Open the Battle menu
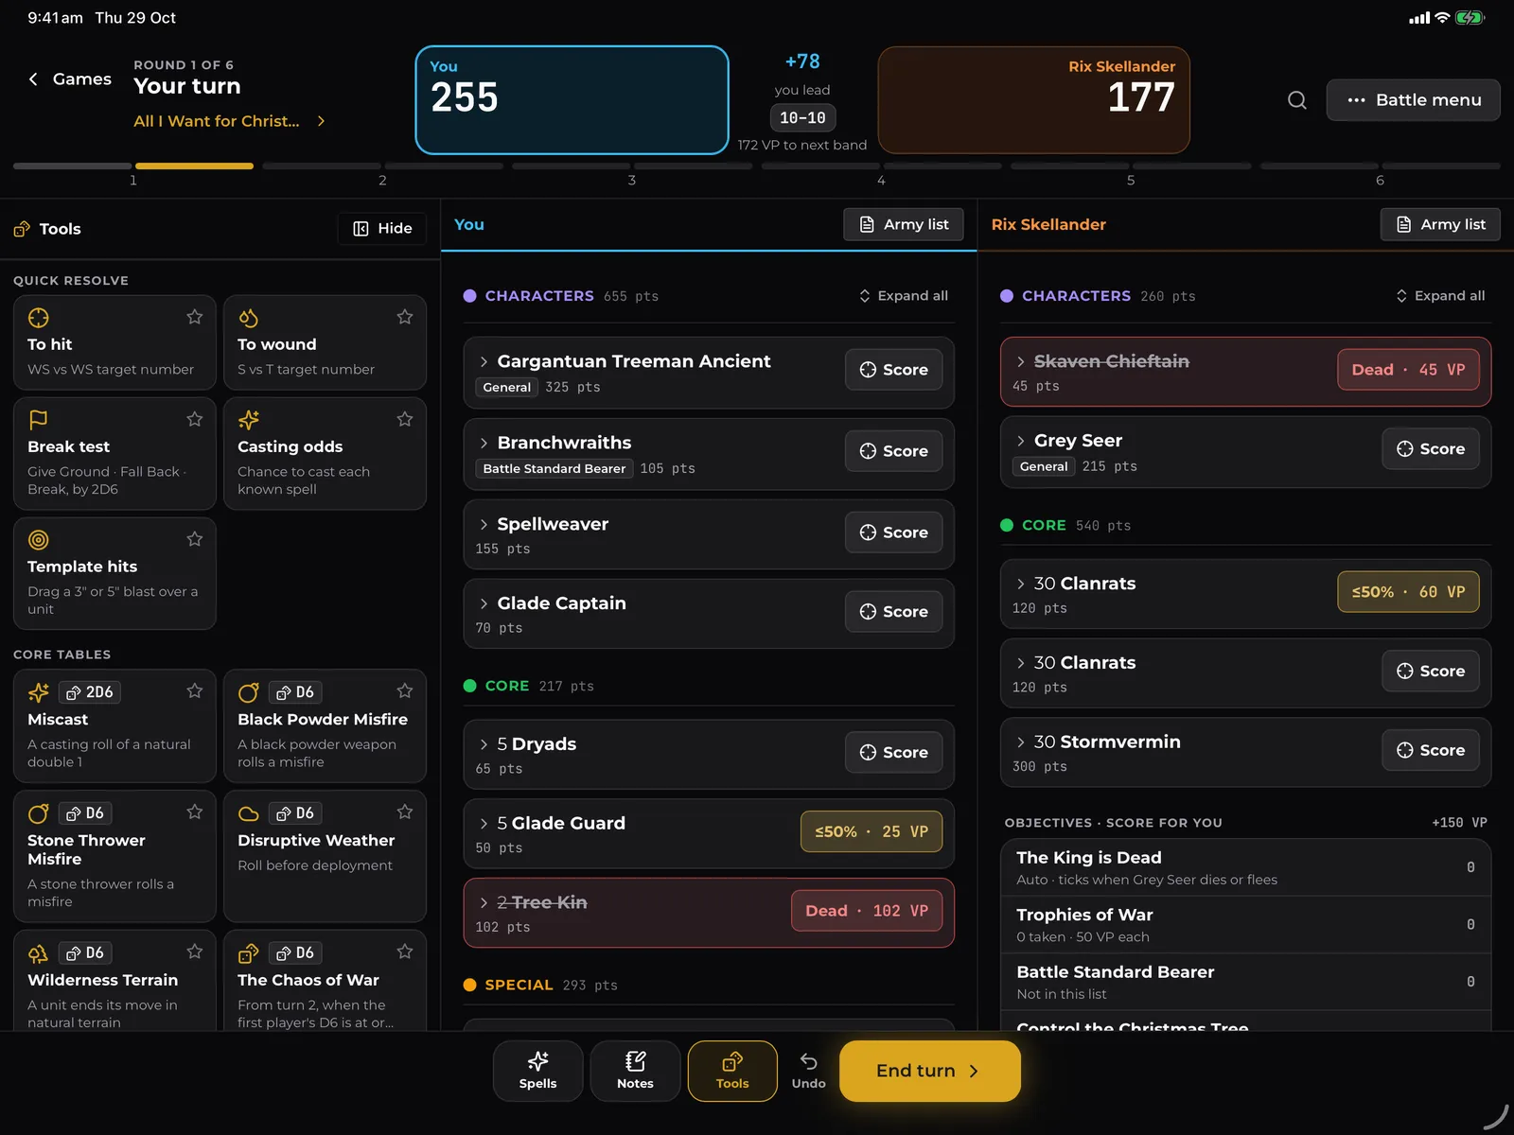The width and height of the screenshot is (1514, 1135). tap(1413, 100)
